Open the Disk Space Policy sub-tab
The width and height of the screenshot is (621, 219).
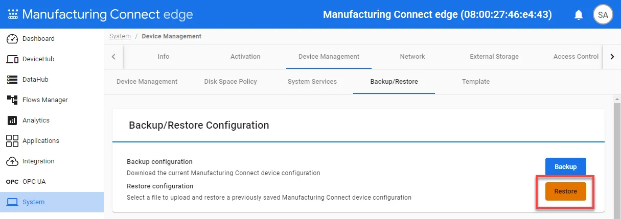coord(231,82)
